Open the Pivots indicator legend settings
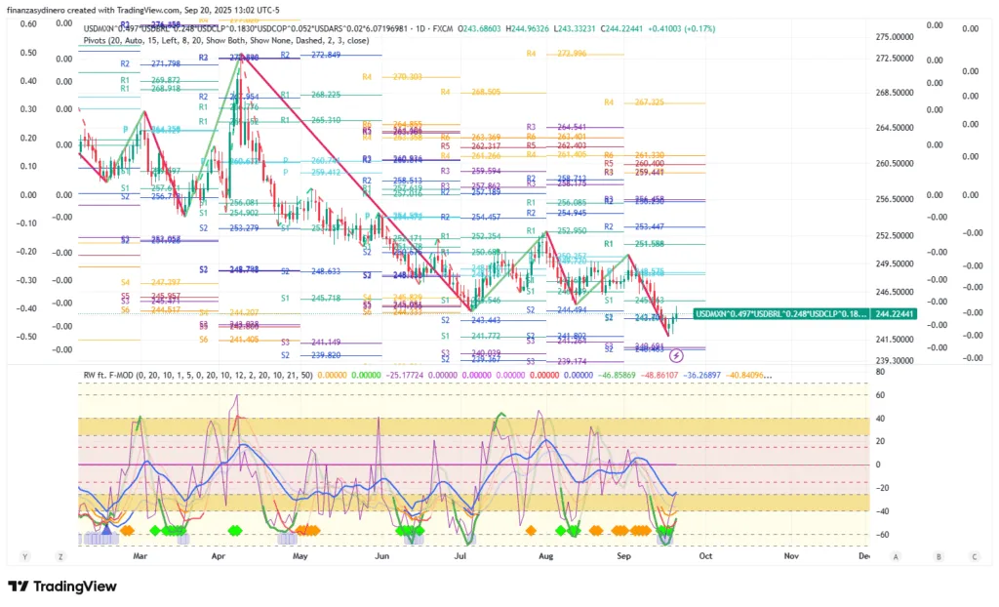This screenshot has height=607, width=999. tap(226, 40)
